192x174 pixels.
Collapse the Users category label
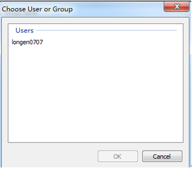point(25,30)
